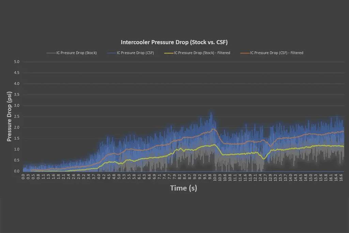Image resolution: width=349 pixels, height=233 pixels.
Task: Click the yellow line marker in the legend
Action: click(169, 53)
